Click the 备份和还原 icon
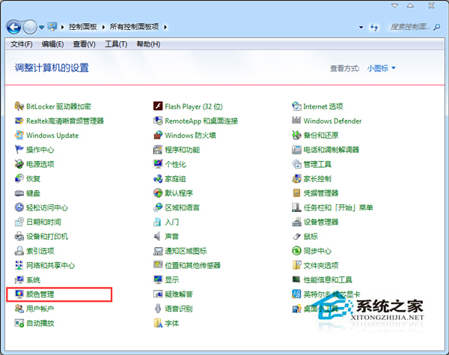Image resolution: width=449 pixels, height=355 pixels. click(x=296, y=136)
